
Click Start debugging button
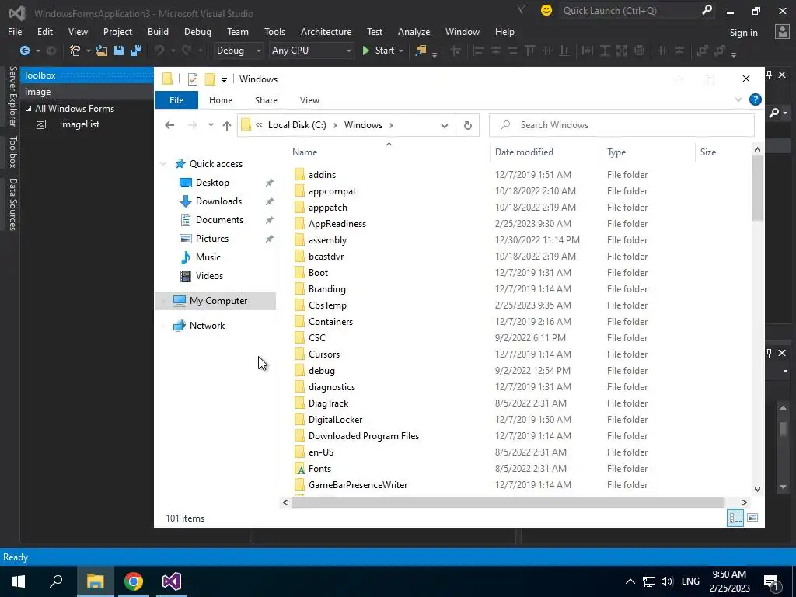point(379,51)
